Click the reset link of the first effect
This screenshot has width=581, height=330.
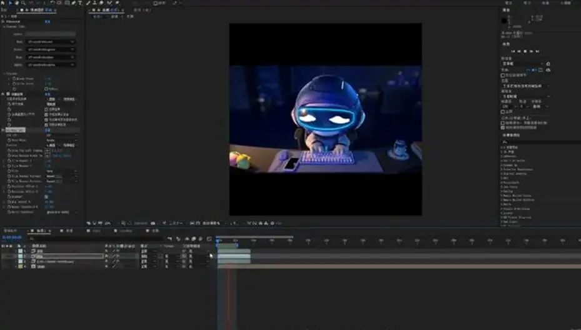[47, 21]
